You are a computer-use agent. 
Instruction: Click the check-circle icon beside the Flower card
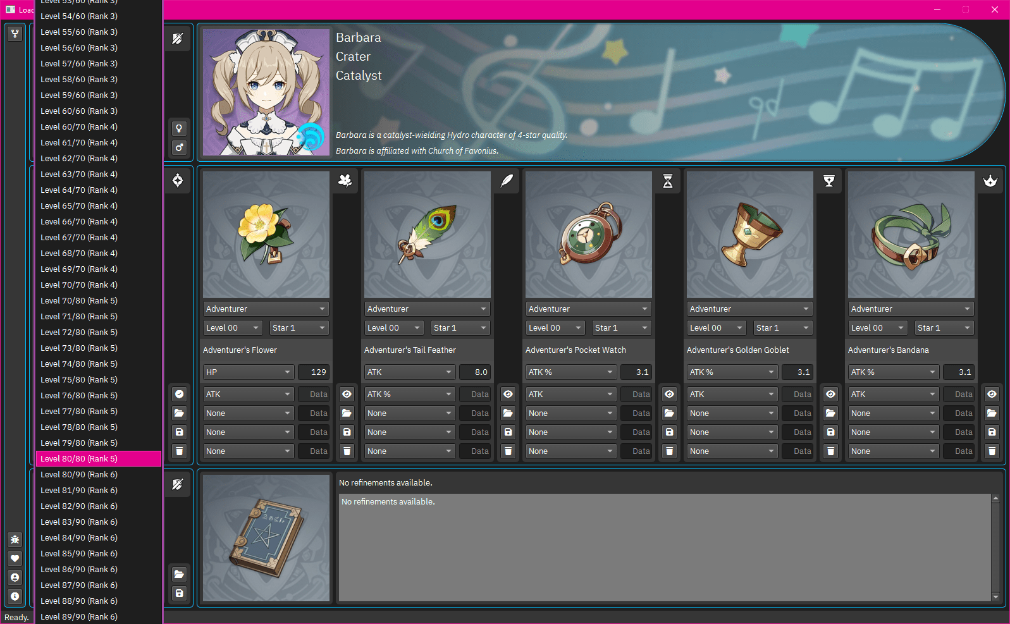(180, 394)
